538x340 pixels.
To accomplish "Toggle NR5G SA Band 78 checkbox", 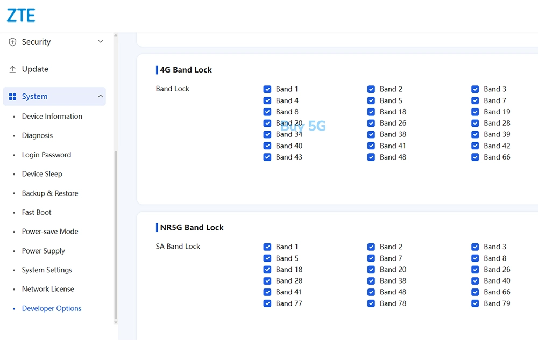I will coord(371,303).
